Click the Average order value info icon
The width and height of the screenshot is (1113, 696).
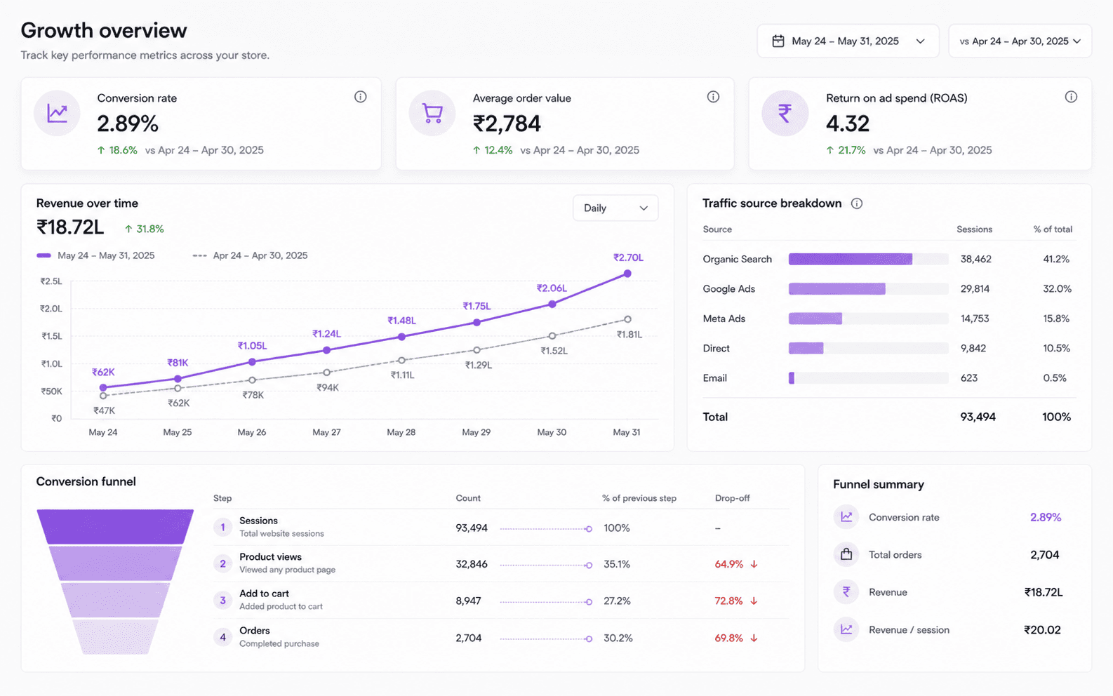tap(713, 97)
